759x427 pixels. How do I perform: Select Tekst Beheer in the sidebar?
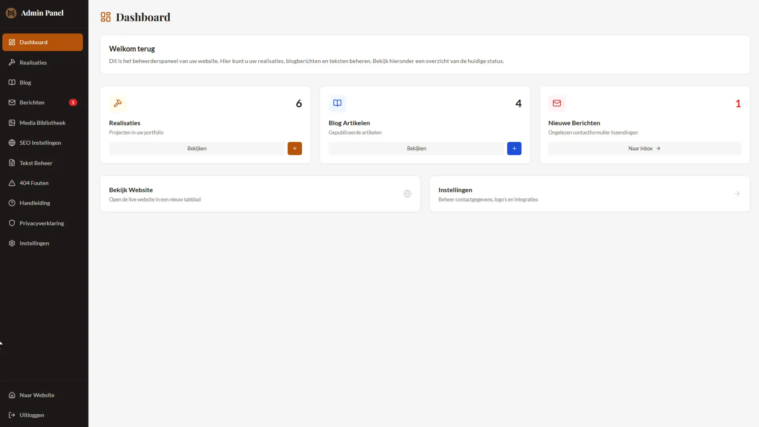click(36, 163)
